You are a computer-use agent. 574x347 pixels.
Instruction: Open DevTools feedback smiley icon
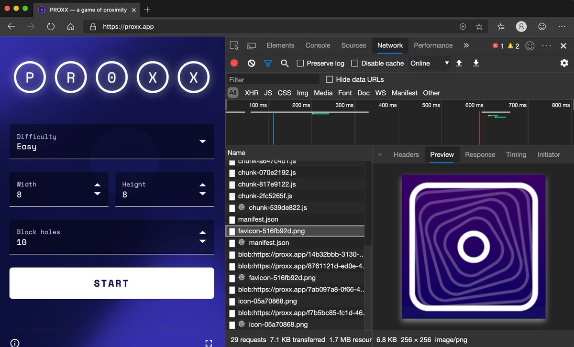[530, 46]
